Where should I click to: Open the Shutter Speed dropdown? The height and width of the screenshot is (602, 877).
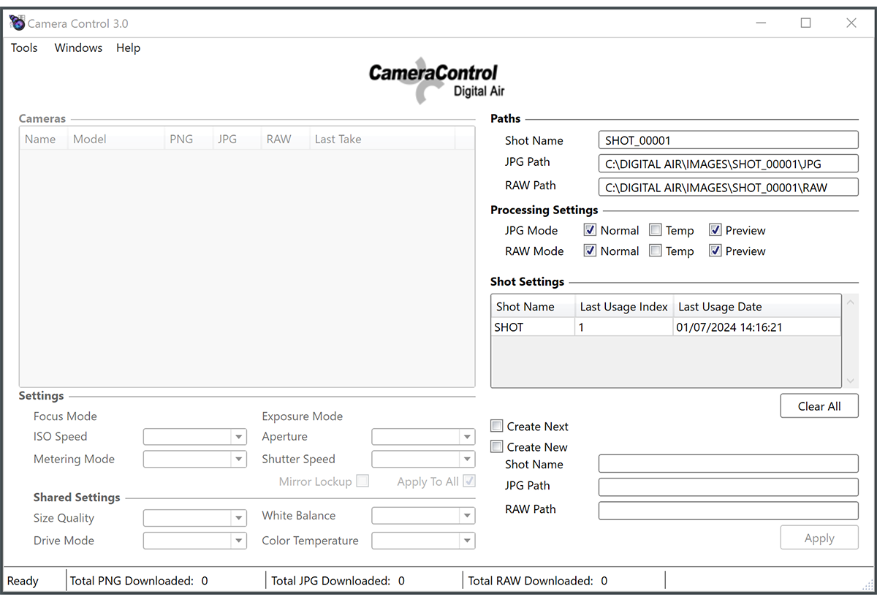click(x=424, y=460)
